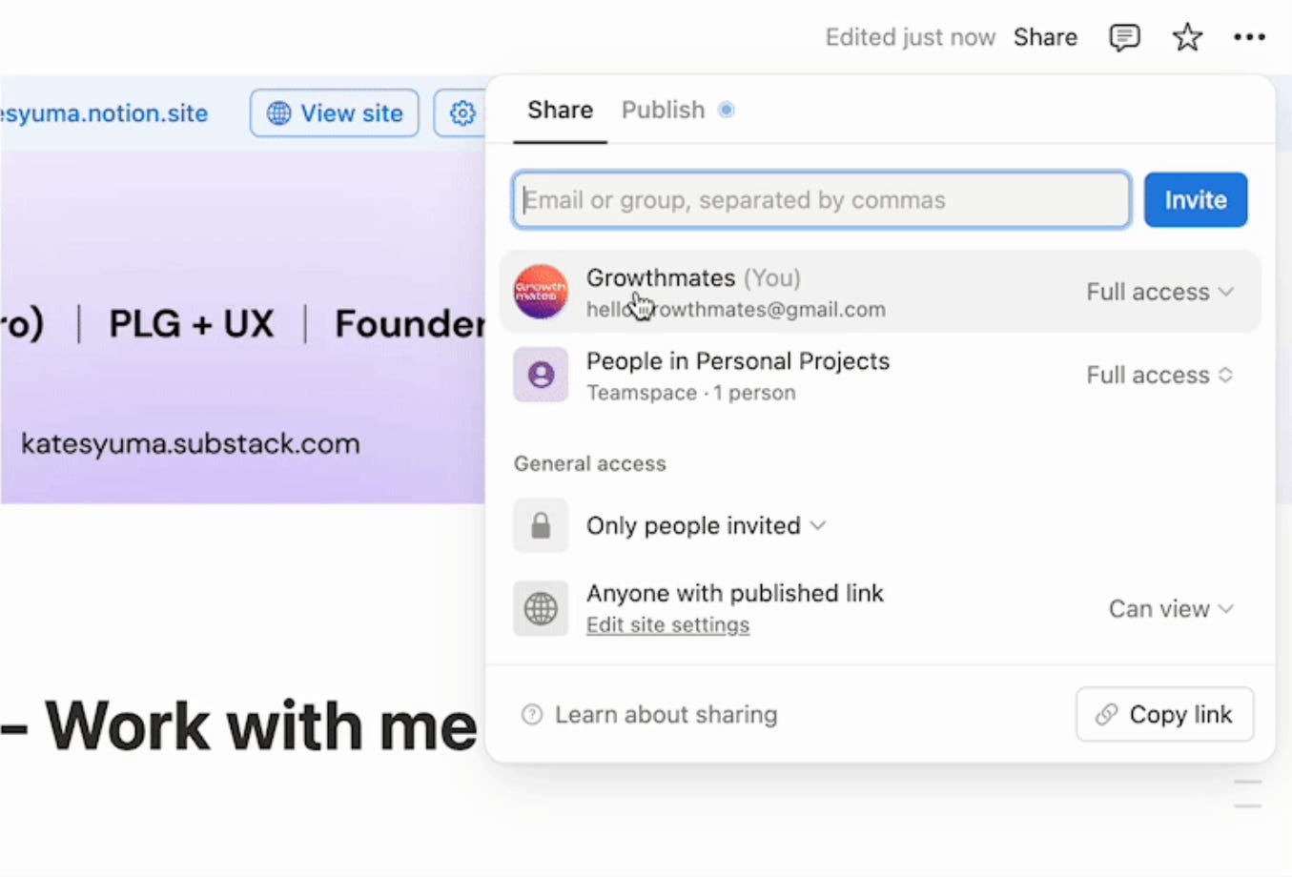Click the Copy link button
This screenshot has width=1292, height=877.
[1164, 714]
